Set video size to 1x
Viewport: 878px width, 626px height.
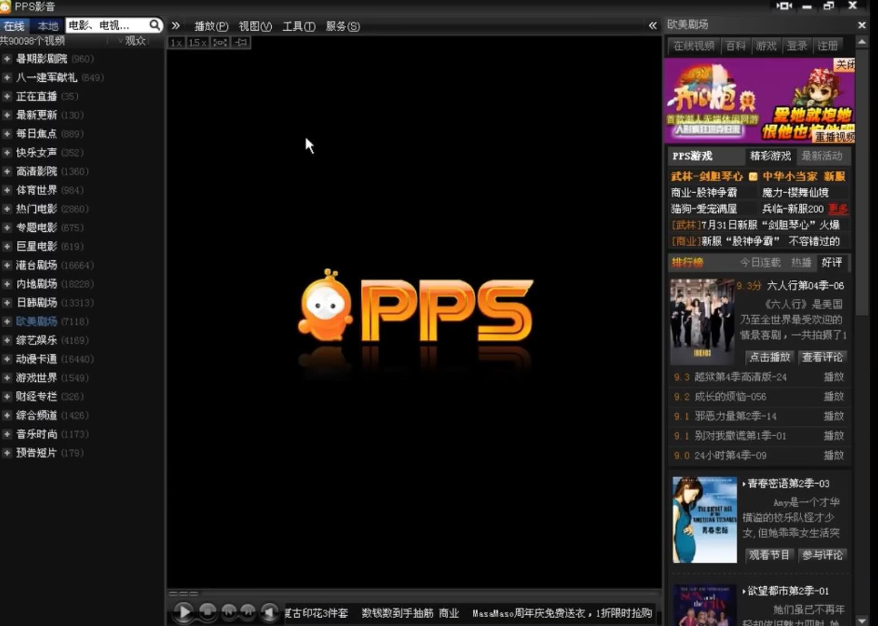[176, 43]
